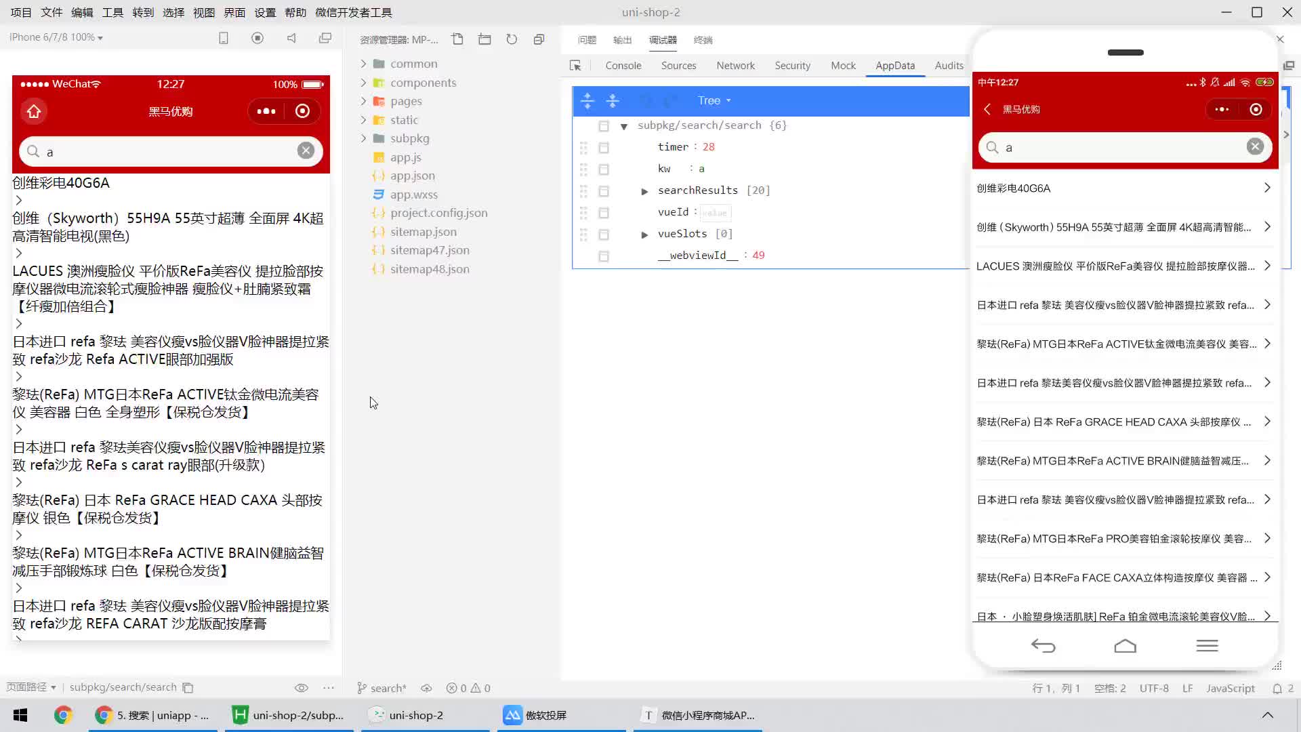Tap the Android recent apps menu key
The width and height of the screenshot is (1301, 732).
1207,646
